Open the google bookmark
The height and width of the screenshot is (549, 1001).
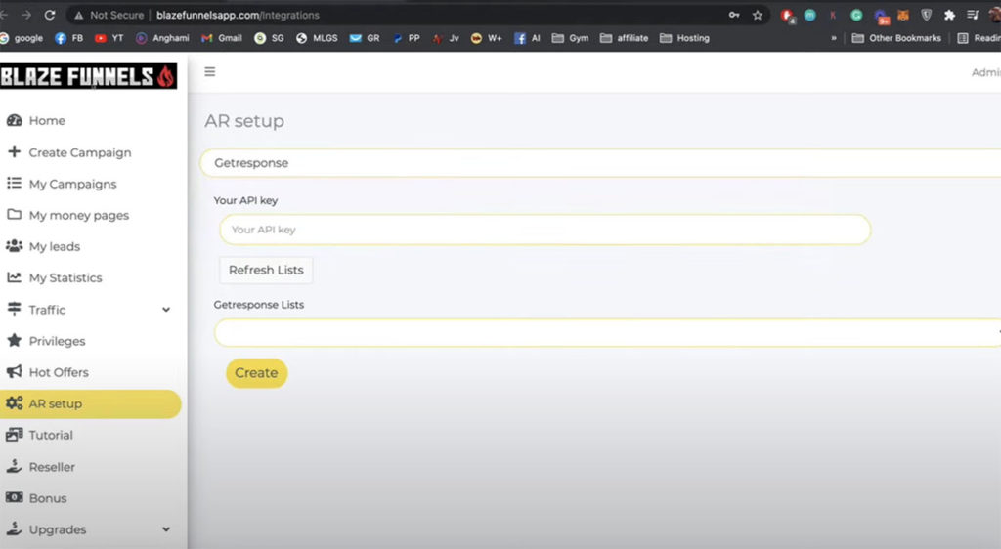(x=22, y=38)
